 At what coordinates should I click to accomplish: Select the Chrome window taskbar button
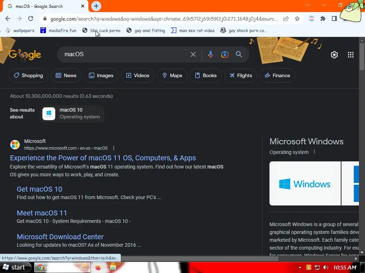coord(63,267)
